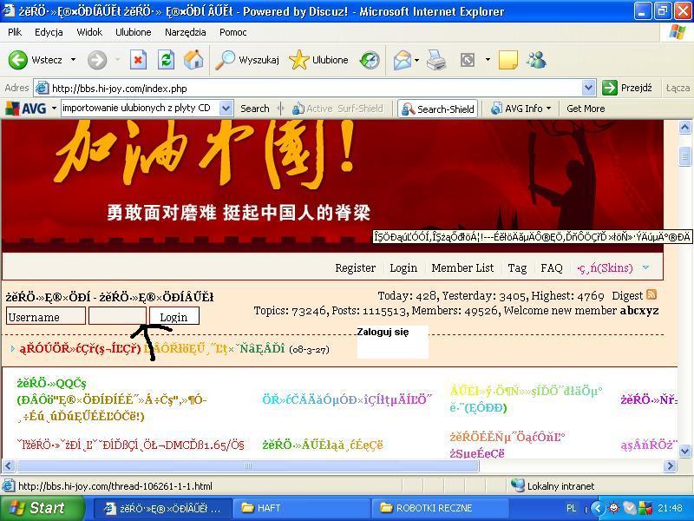This screenshot has width=694, height=521.
Task: Go to the Home page icon
Action: click(x=193, y=60)
